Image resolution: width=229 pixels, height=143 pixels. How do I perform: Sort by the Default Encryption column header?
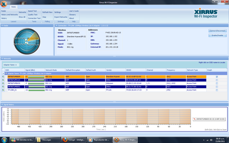[x=75, y=70]
